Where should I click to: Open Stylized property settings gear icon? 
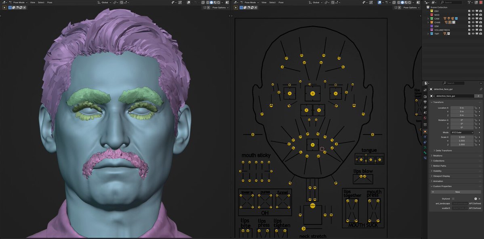pos(476,199)
